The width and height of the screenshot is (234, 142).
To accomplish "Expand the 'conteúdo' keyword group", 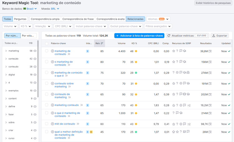I will (x=6, y=59).
